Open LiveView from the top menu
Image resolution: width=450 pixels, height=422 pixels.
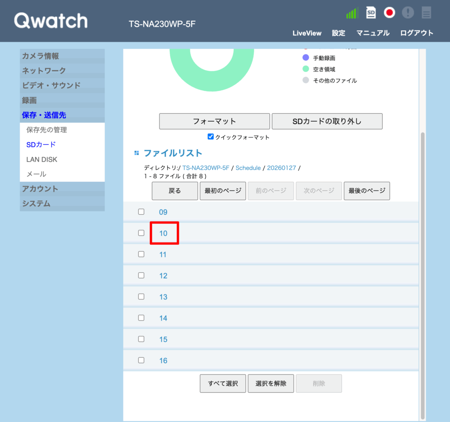coord(307,33)
